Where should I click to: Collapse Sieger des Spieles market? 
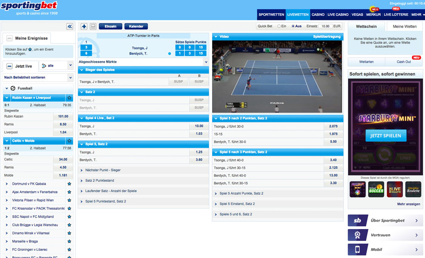coord(82,70)
